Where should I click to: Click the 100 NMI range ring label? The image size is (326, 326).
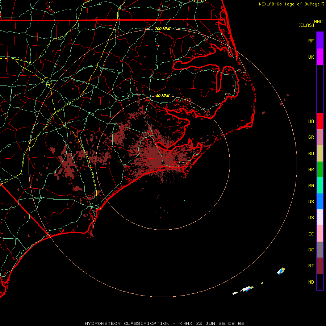tap(163, 29)
